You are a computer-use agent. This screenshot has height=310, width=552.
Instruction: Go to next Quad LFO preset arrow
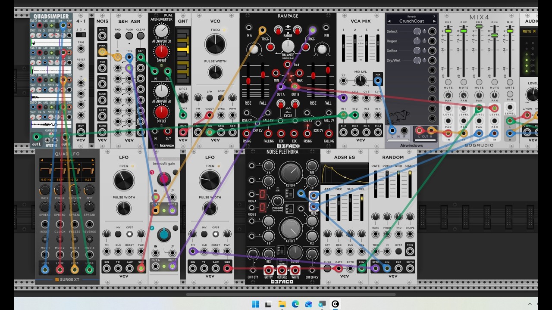point(92,160)
